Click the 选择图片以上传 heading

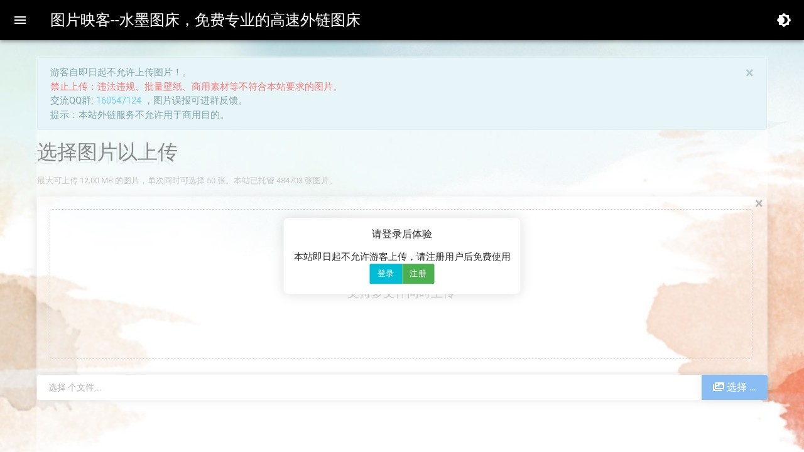coord(107,153)
